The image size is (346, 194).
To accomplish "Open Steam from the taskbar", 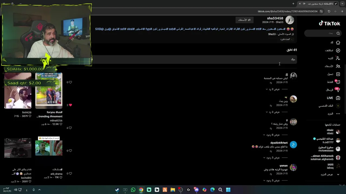I will point(117,190).
